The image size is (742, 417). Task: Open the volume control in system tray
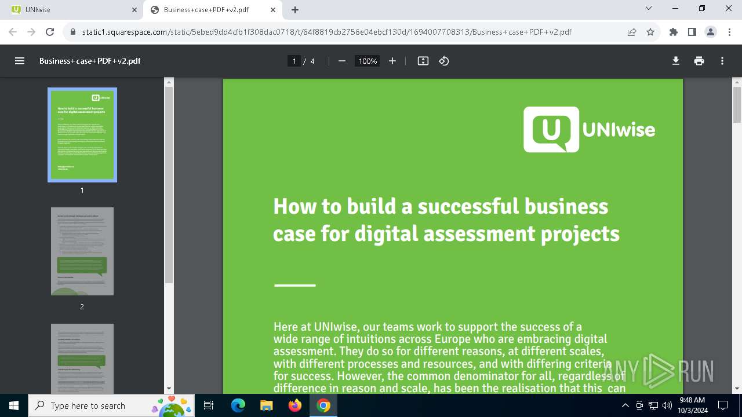click(667, 405)
